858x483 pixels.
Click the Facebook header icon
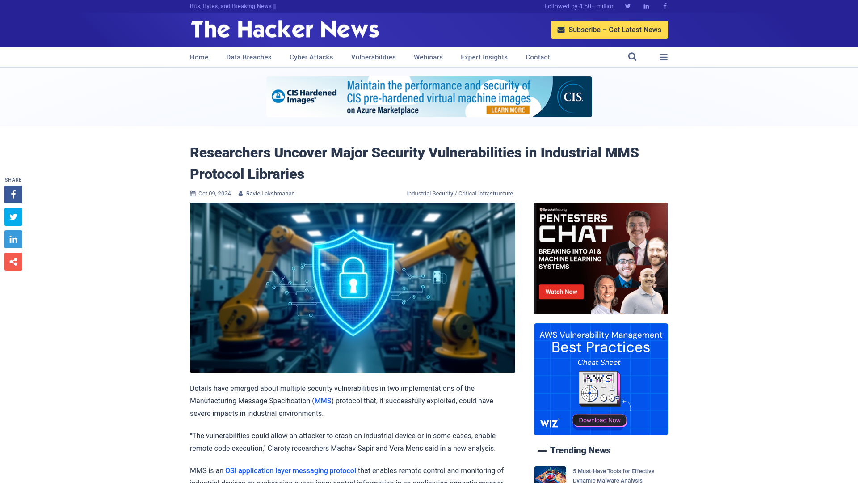[665, 6]
